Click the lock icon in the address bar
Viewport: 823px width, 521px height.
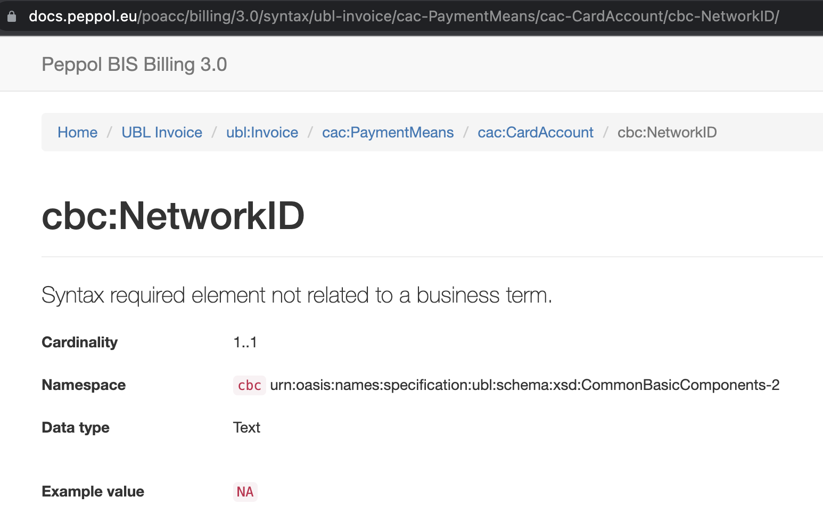(x=12, y=17)
